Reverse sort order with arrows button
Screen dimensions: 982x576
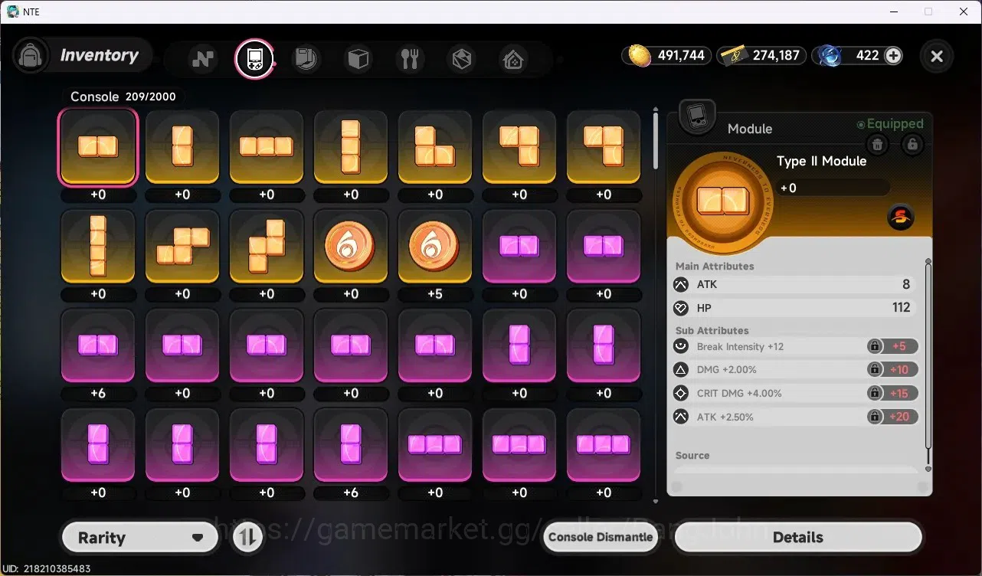pos(246,538)
